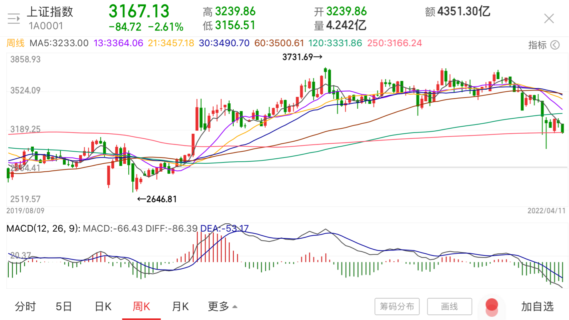Select the 21:3457.18 moving average
This screenshot has width=569, height=320.
[171, 43]
